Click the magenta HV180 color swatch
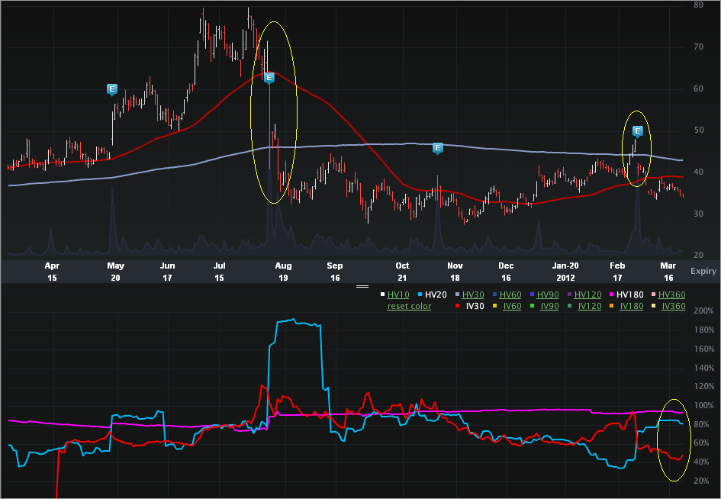This screenshot has width=721, height=499. click(x=610, y=292)
